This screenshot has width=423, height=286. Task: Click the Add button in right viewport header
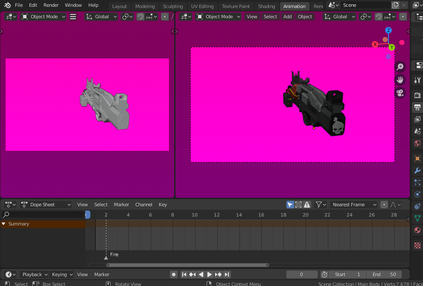pos(288,17)
